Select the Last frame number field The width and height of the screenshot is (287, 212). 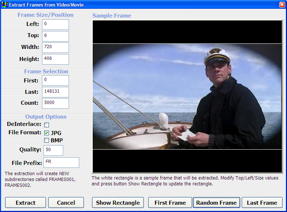click(56, 92)
